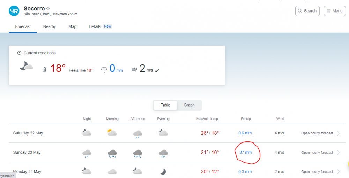The height and width of the screenshot is (178, 349).
Task: Expand Saturday 22 May row chevron
Action: [x=338, y=133]
